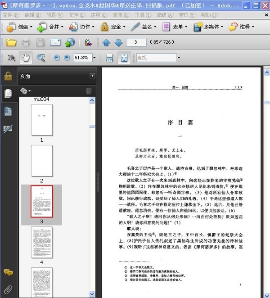Toggle the Pages panel sidebar icon
Image resolution: width=270 pixels, height=298 pixels.
tap(8, 93)
